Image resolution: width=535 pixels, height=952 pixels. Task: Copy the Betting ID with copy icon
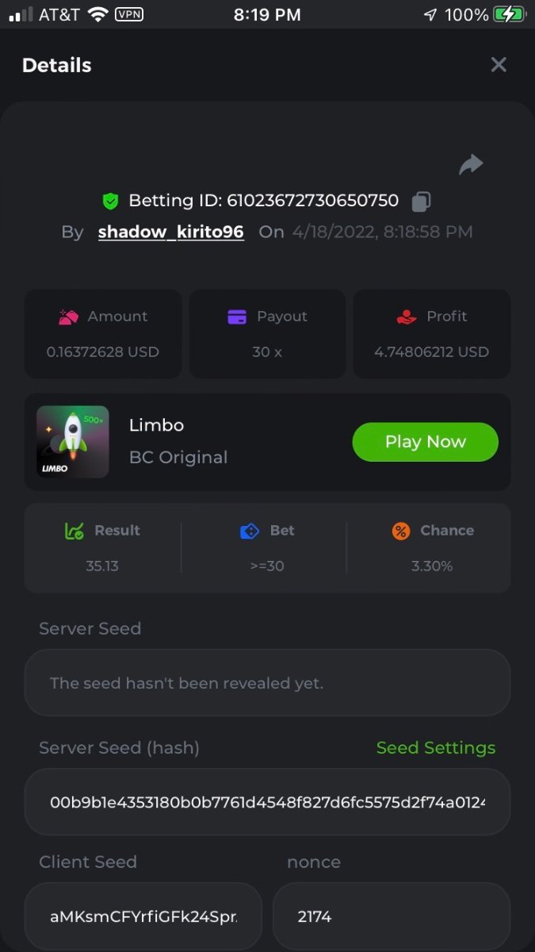(421, 202)
